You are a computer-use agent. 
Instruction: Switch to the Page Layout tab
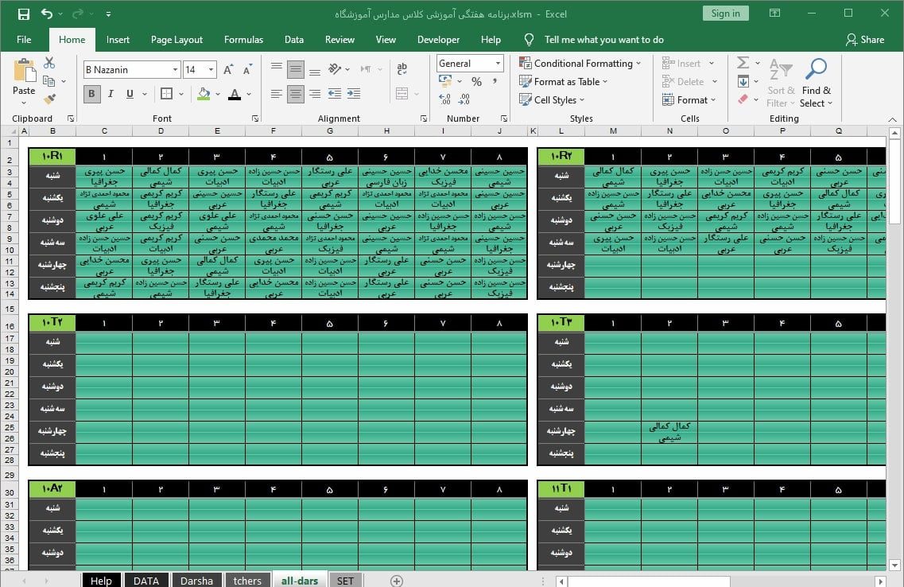(x=177, y=39)
